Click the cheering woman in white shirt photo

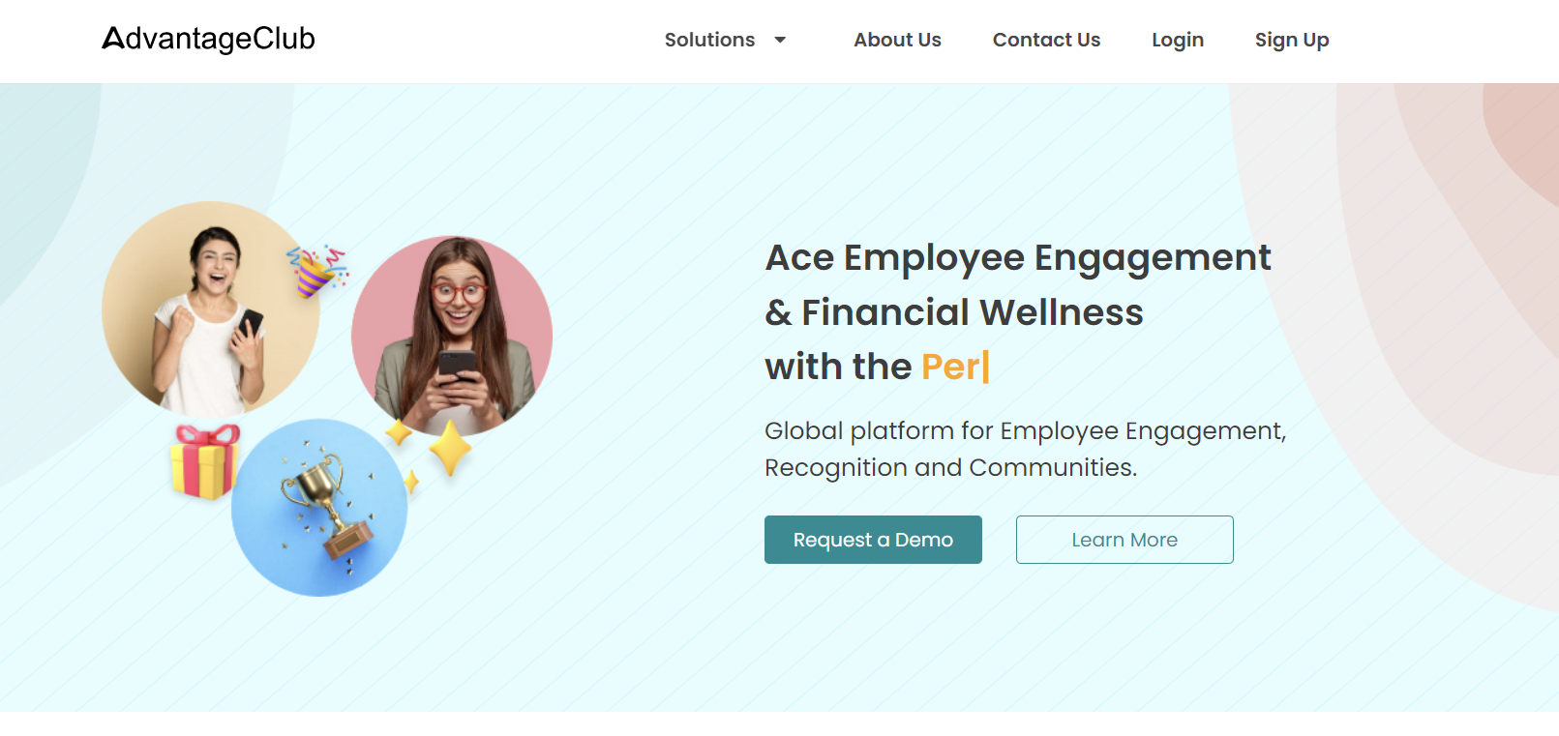coord(210,309)
